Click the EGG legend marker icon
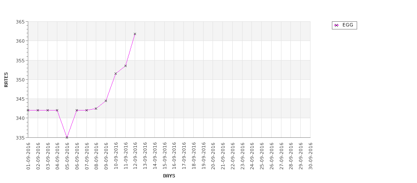Image resolution: width=417 pixels, height=183 pixels. [x=337, y=26]
